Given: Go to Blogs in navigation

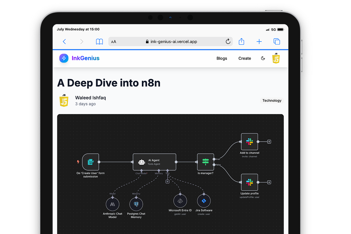Looking at the screenshot, I should 222,58.
